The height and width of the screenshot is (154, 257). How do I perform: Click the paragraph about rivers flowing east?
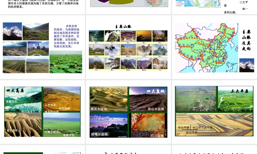pos(43,4)
